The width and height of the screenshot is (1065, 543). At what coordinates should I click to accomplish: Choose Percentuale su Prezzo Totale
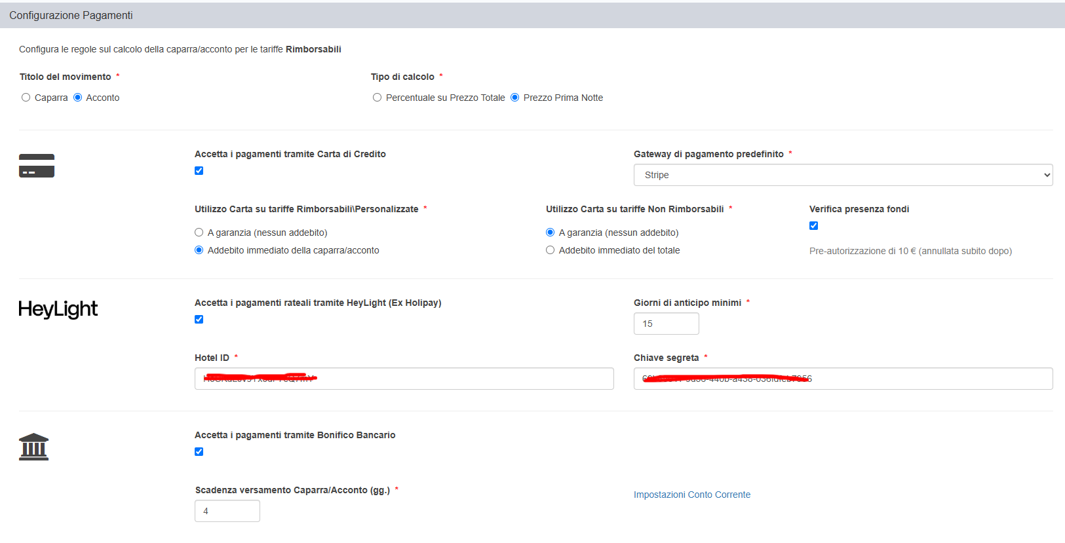coord(377,98)
